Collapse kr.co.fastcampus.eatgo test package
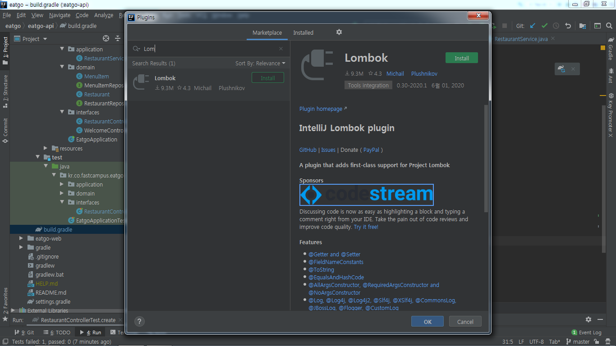616x346 pixels. [54, 175]
